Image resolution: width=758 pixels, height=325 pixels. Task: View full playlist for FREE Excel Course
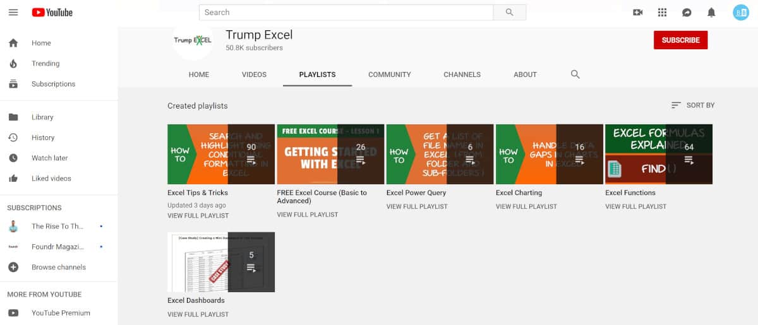click(x=307, y=215)
